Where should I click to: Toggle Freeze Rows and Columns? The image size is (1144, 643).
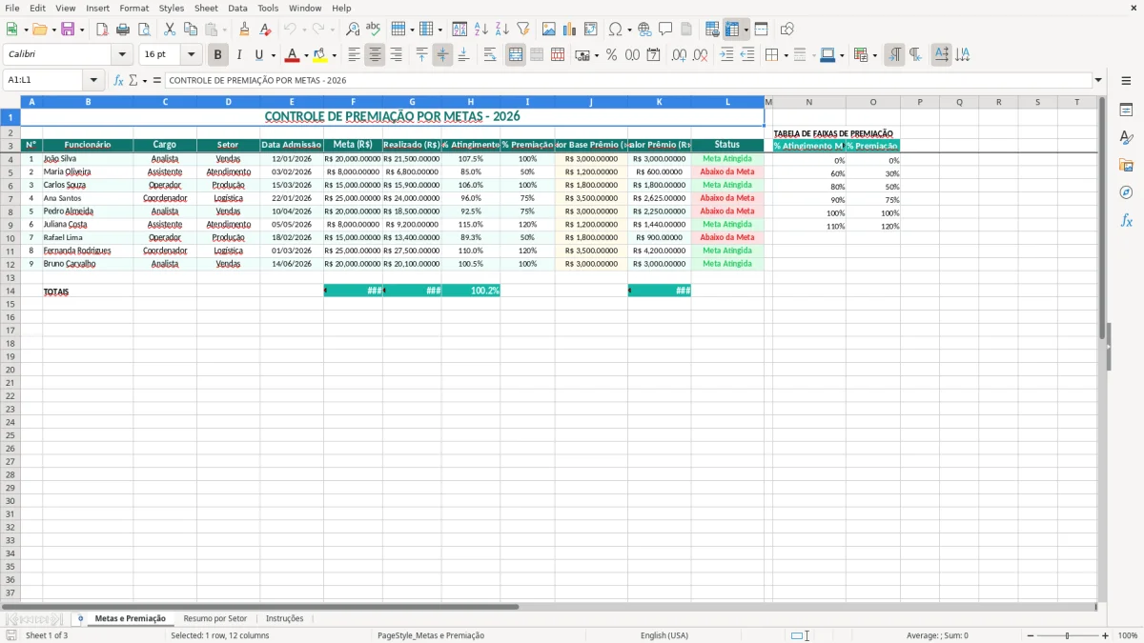(x=731, y=30)
